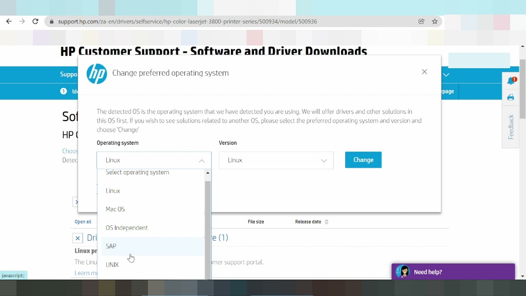Image resolution: width=526 pixels, height=296 pixels.
Task: Open the notification bell icon
Action: (511, 81)
